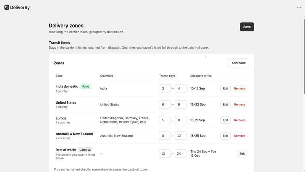Select the Europe zone name
Image resolution: width=305 pixels, height=172 pixels.
pos(61,118)
